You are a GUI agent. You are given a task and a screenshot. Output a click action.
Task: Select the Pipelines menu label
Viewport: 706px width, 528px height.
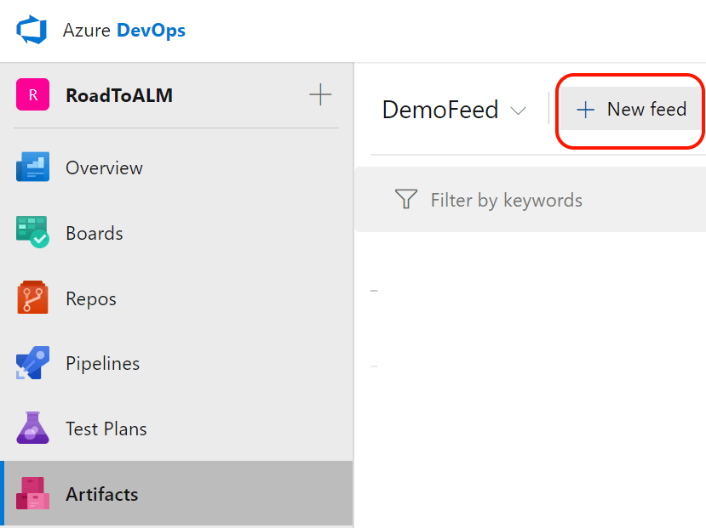102,364
